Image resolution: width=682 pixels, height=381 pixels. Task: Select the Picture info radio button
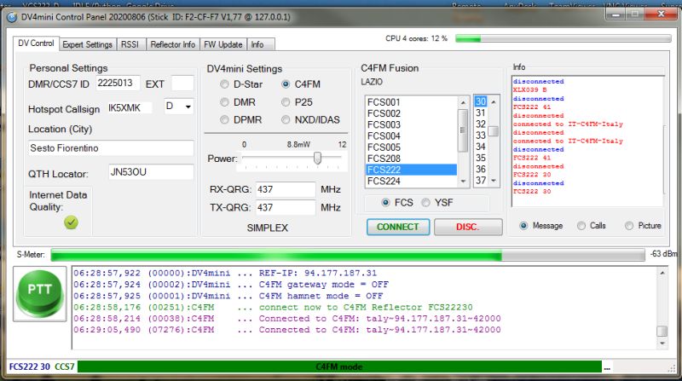(629, 226)
